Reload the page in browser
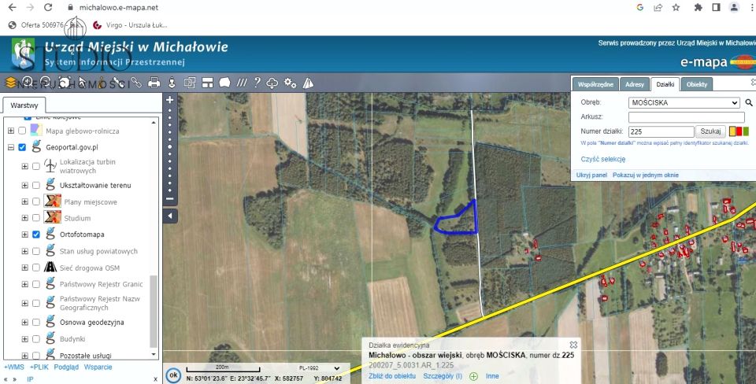756x384 pixels. (48, 7)
